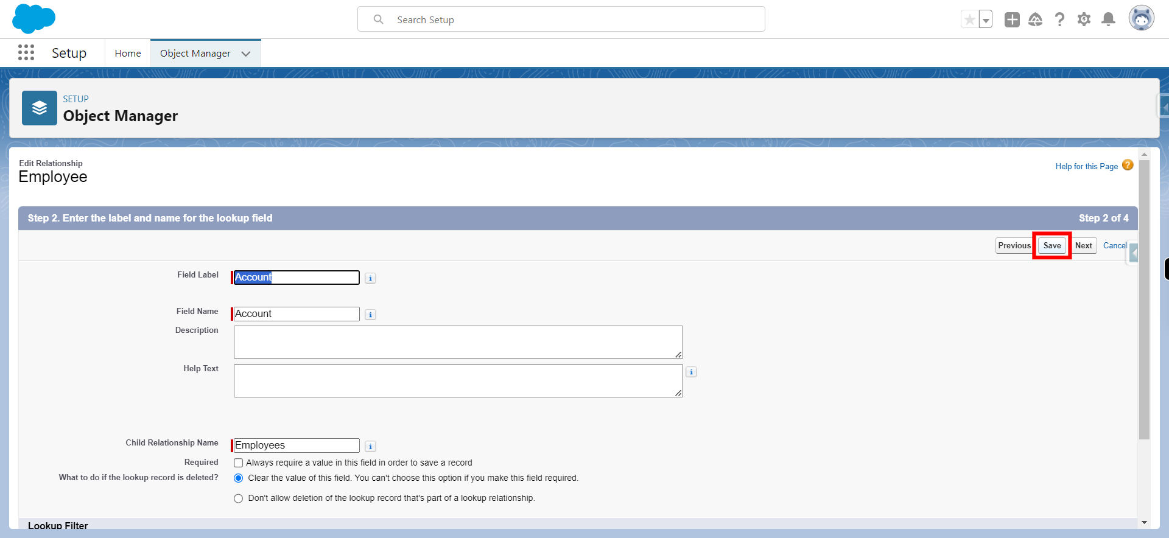Click the Previous button
Image resolution: width=1169 pixels, height=538 pixels.
[x=1014, y=246]
